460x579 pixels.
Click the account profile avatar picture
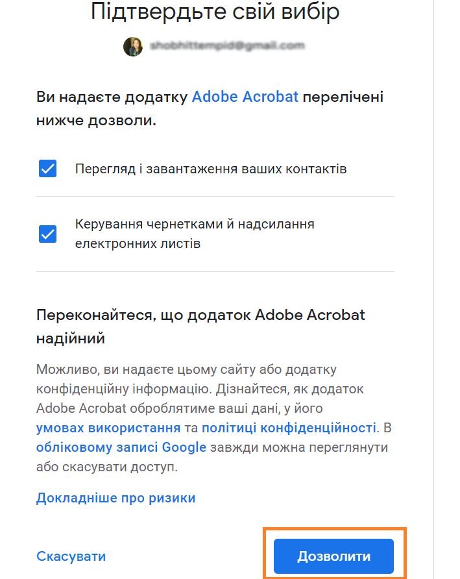click(x=133, y=47)
